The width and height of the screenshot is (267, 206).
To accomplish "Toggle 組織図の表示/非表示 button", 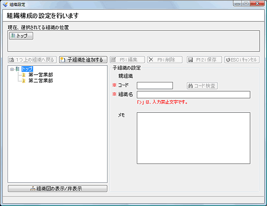I will 57,188.
